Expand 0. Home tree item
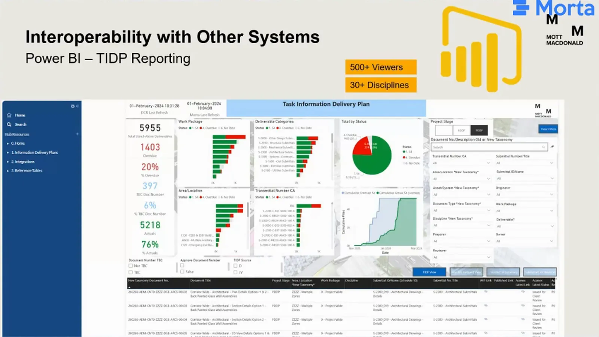 click(x=8, y=143)
